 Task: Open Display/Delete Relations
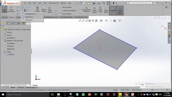[87, 9]
